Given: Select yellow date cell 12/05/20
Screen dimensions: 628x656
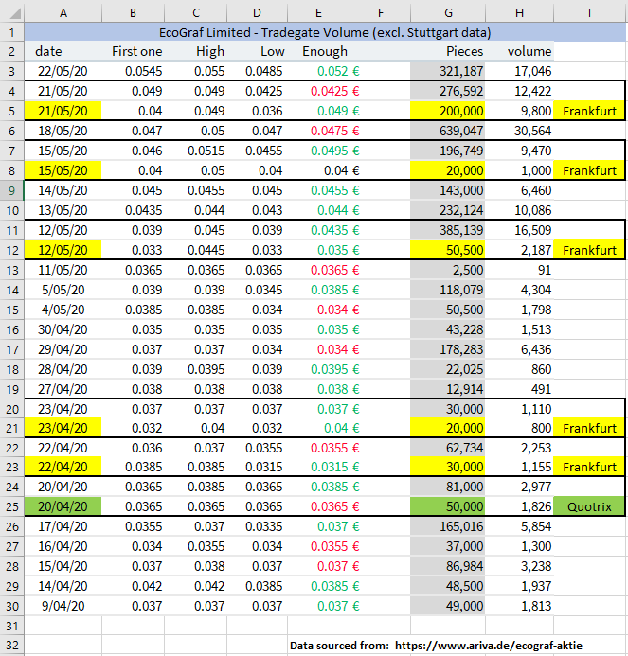Looking at the screenshot, I should [63, 250].
